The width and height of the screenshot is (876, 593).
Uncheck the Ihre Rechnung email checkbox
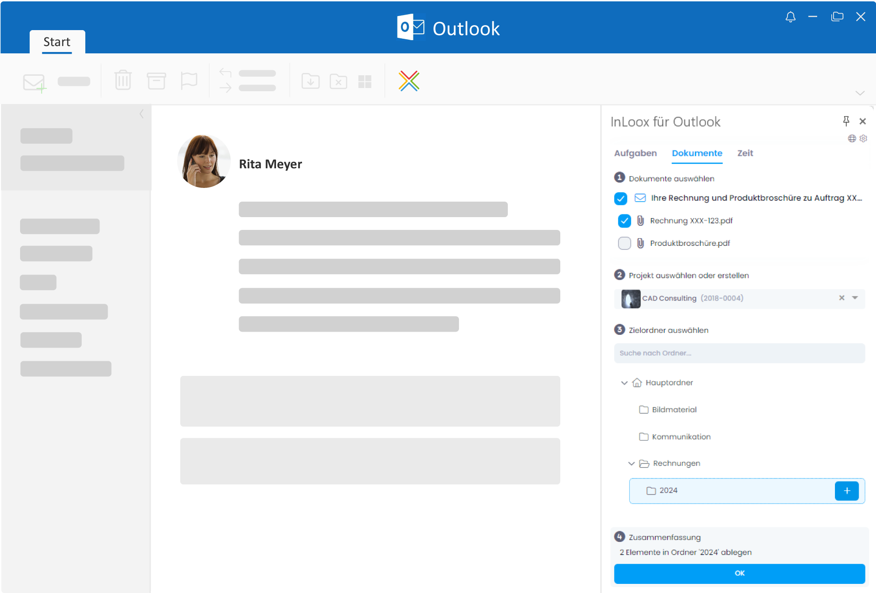tap(620, 198)
